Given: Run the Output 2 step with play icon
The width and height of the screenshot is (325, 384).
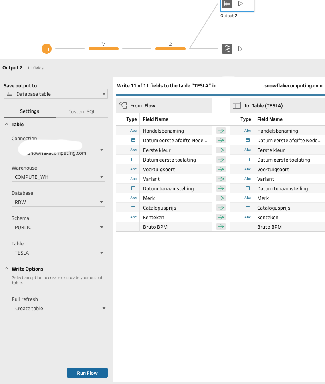Looking at the screenshot, I should pyautogui.click(x=240, y=4).
